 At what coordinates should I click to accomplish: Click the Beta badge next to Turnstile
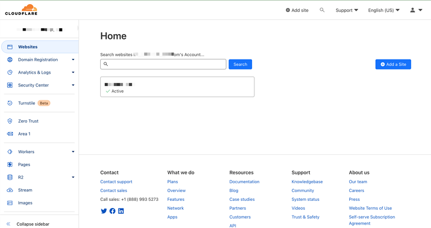(44, 103)
